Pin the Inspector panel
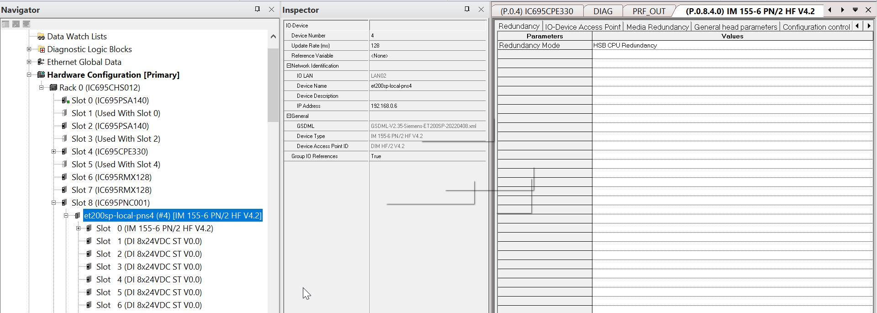Image resolution: width=877 pixels, height=313 pixels. (x=467, y=9)
